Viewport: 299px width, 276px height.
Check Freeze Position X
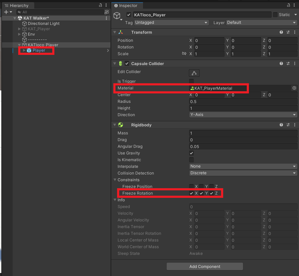192,186
